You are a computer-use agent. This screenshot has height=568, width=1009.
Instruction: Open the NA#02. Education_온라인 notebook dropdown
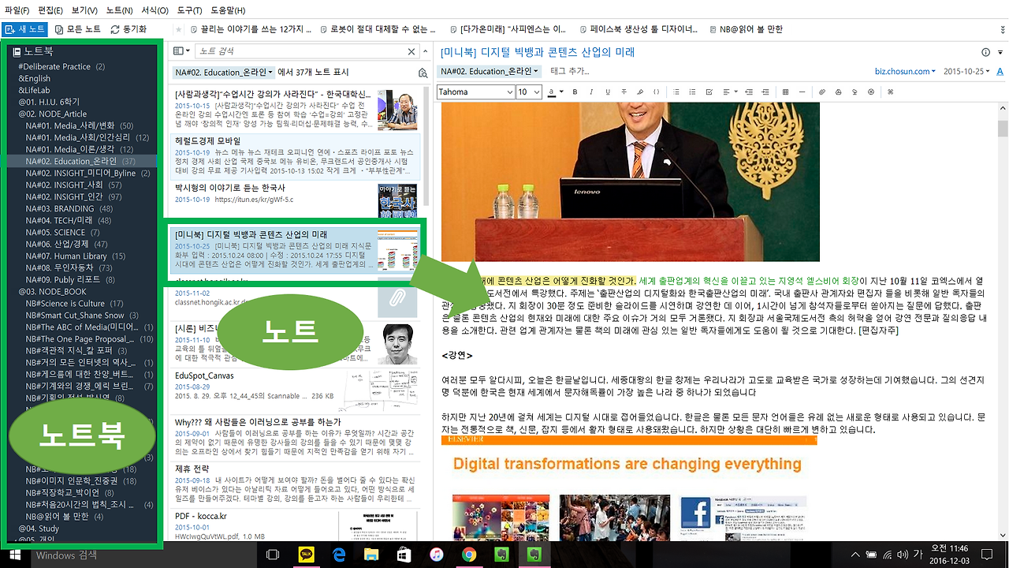pos(489,71)
